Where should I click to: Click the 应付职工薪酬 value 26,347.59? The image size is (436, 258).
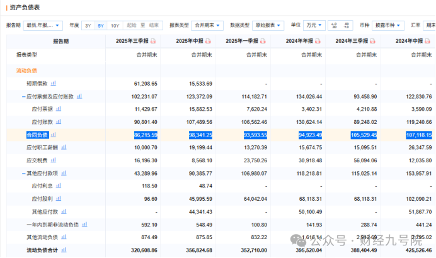click(420, 148)
